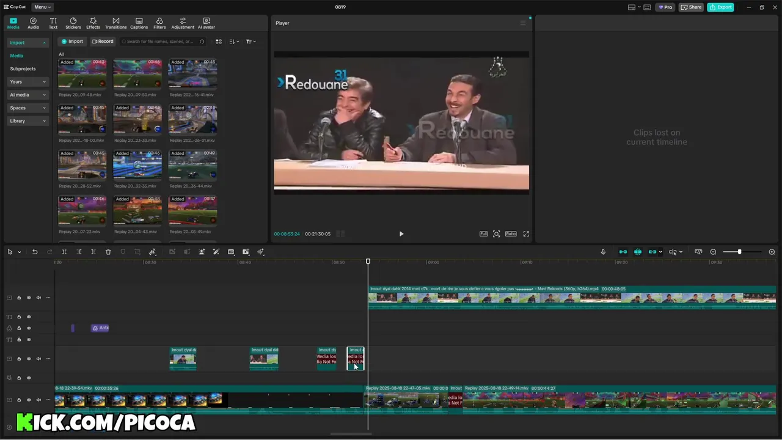The height and width of the screenshot is (440, 782).
Task: Click the Undo icon
Action: coord(35,252)
